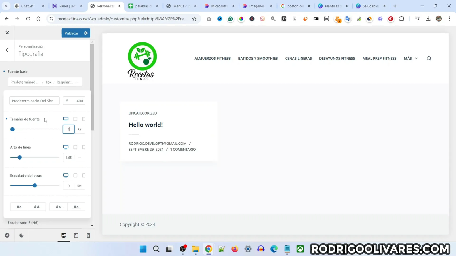Select mobile device for Alto de línea
The height and width of the screenshot is (256, 456).
click(x=84, y=147)
